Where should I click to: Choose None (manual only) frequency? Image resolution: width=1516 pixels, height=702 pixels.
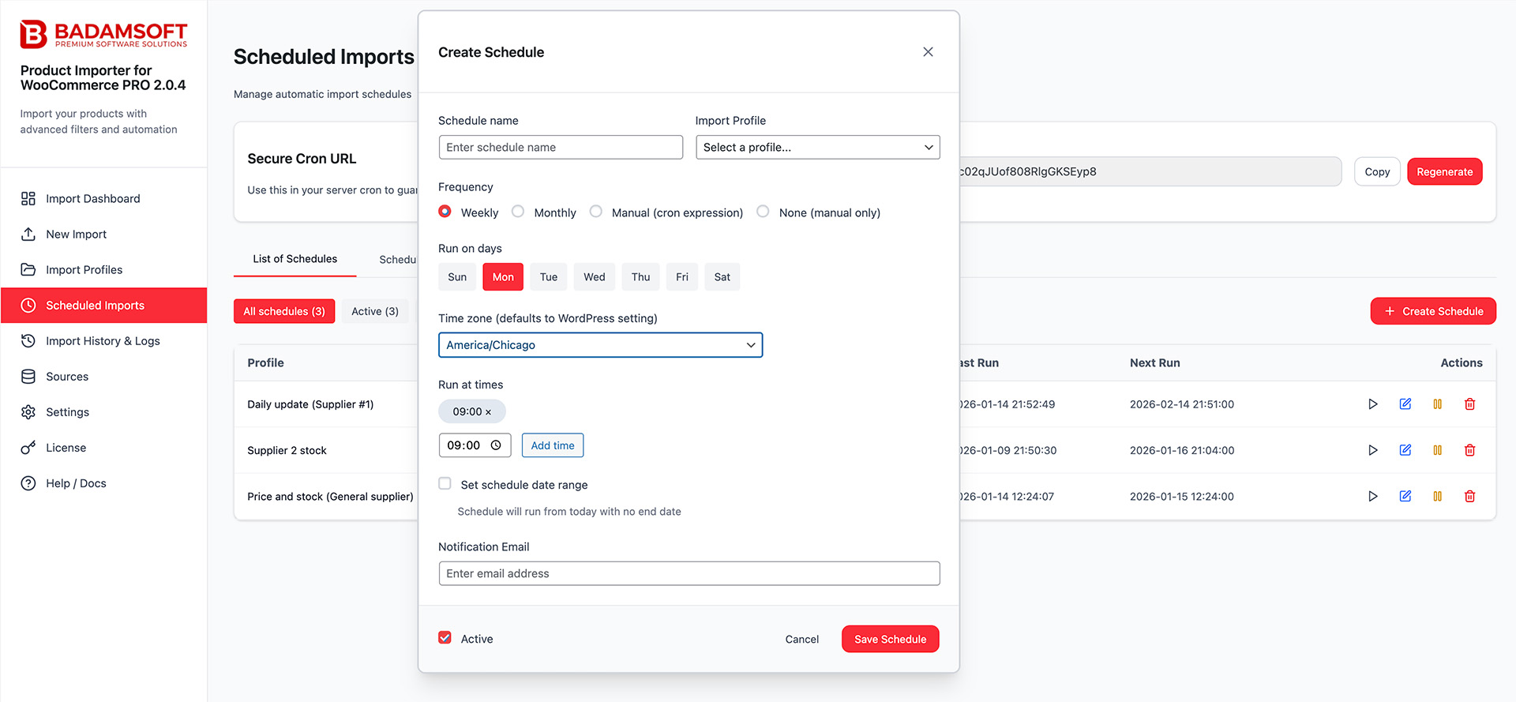pos(763,212)
